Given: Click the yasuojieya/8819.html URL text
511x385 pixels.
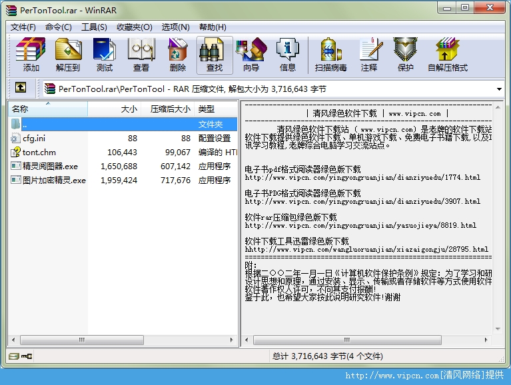Looking at the screenshot, I should pyautogui.click(x=360, y=225).
